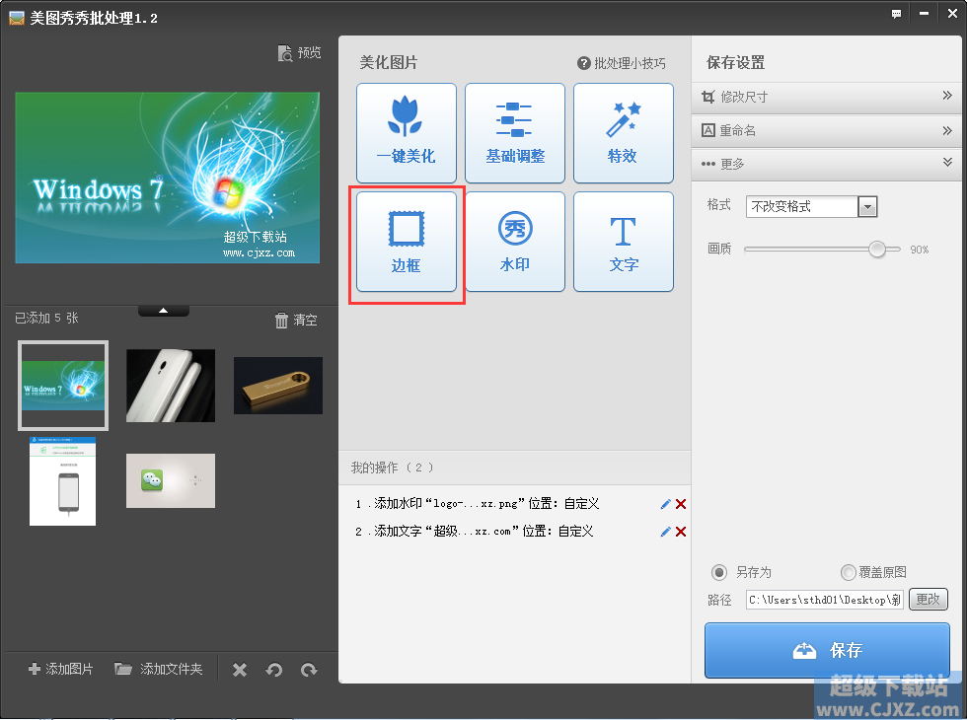Open the 文字 text tool
Viewport: 967px width, 720px height.
point(624,242)
